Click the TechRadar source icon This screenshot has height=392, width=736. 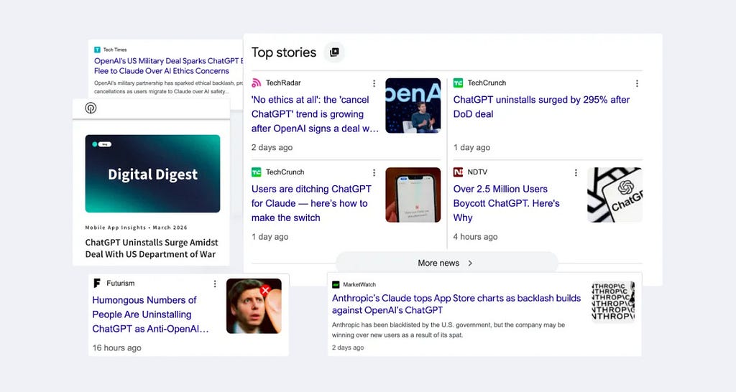tap(257, 83)
